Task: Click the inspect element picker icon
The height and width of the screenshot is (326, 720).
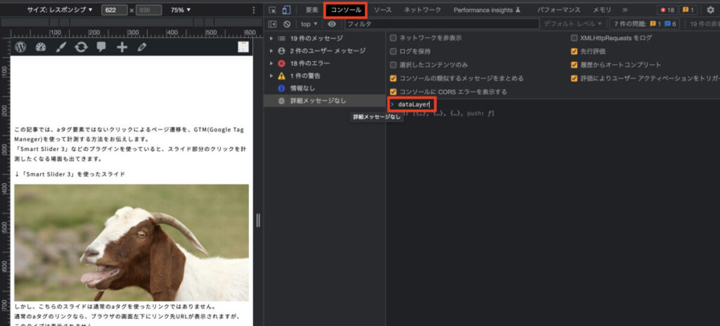Action: pos(273,10)
